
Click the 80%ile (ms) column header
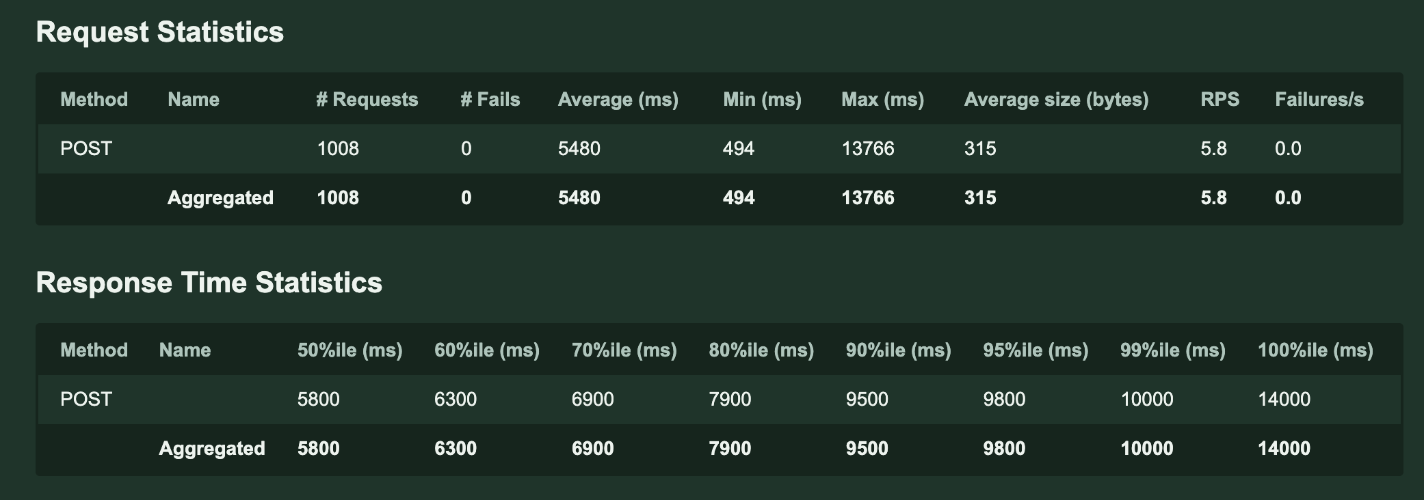[x=761, y=350]
